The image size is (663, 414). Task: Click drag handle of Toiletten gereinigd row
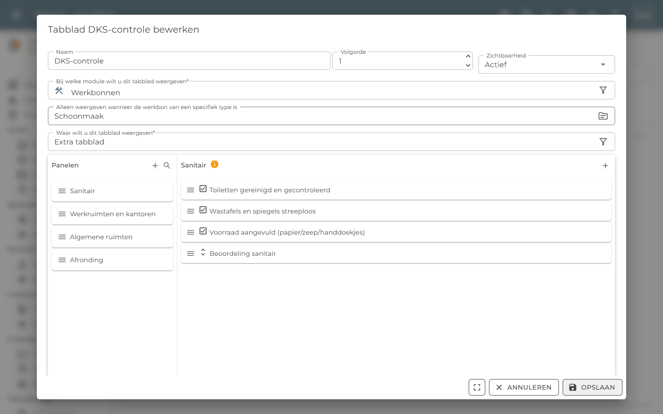[191, 190]
